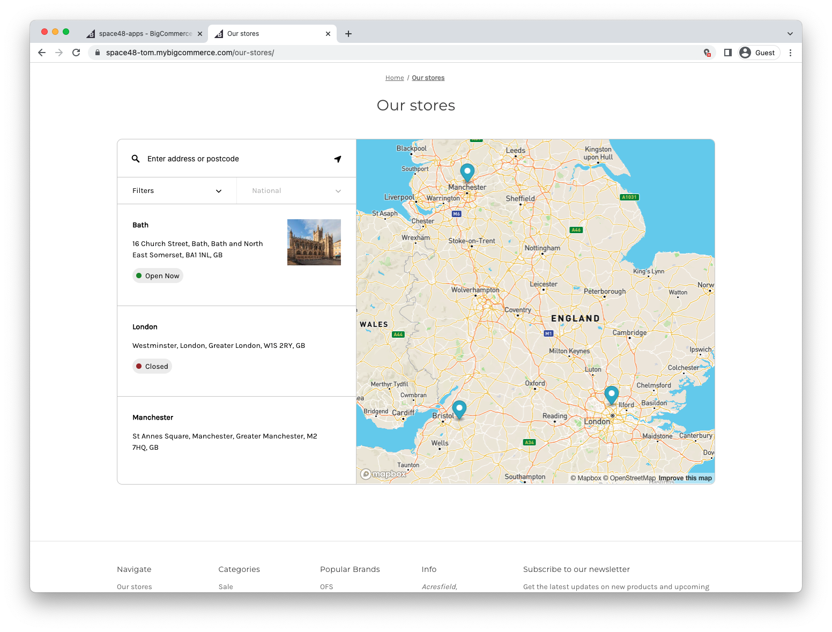Click the Categories footer heading
832x632 pixels.
pyautogui.click(x=239, y=569)
